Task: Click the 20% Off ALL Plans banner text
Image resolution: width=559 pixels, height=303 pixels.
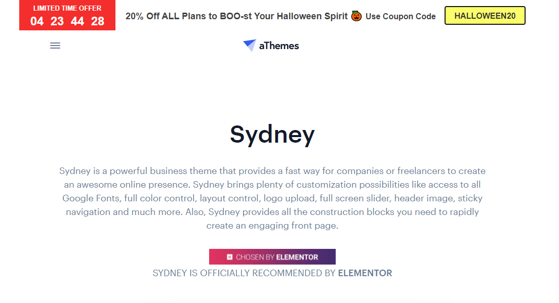Action: [236, 16]
